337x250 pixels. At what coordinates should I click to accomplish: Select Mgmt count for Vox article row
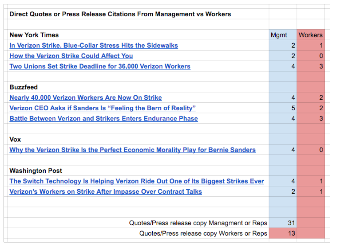(283, 150)
